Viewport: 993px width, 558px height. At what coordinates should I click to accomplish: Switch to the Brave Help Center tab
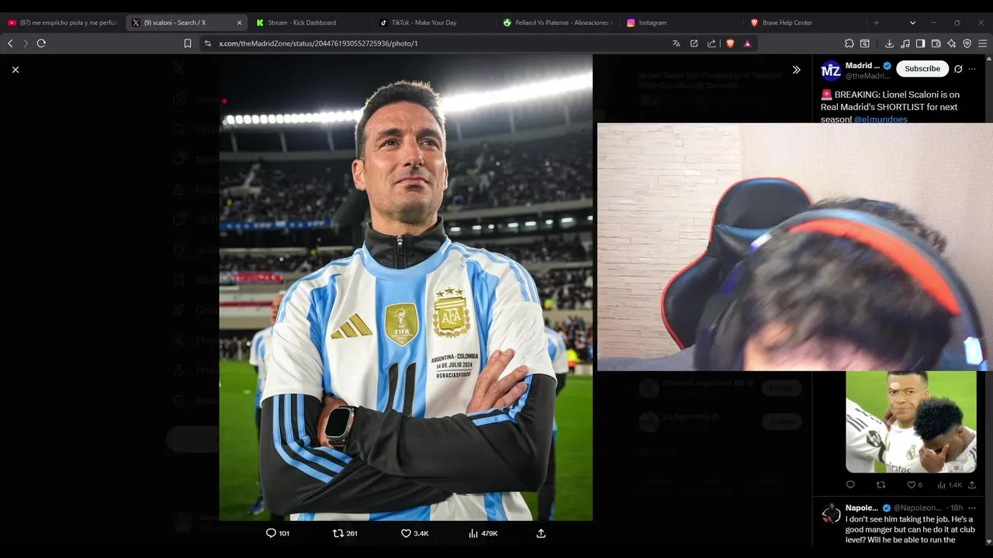pos(804,22)
